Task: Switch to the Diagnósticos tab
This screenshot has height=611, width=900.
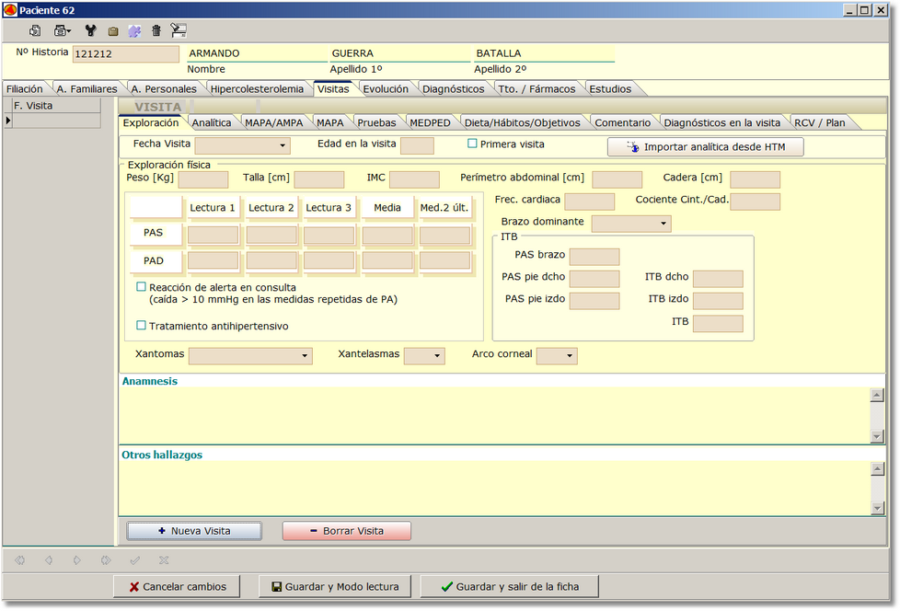Action: tap(454, 89)
